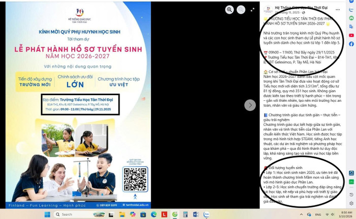Screen dimensions: 356x219
Task: Zoom in on the photo
Action: [x=229, y=10]
